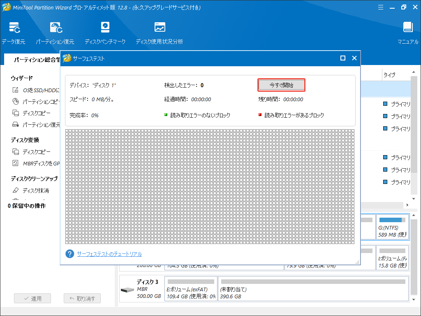Click the red 読み取りエラーがあるブロック legend swatch
Image resolution: width=421 pixels, height=316 pixels.
tap(260, 115)
